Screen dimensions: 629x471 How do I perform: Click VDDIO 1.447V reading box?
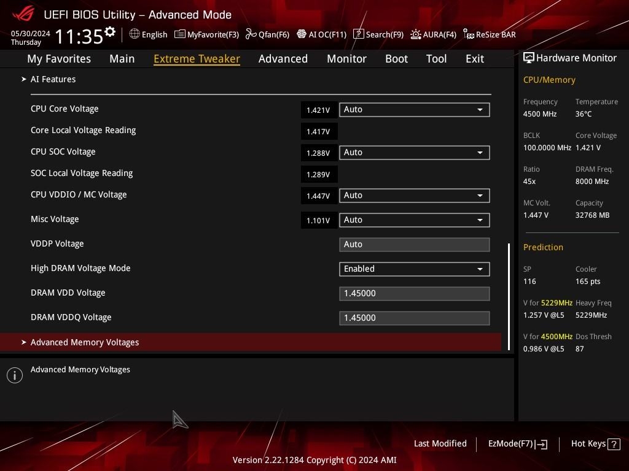pyautogui.click(x=319, y=196)
